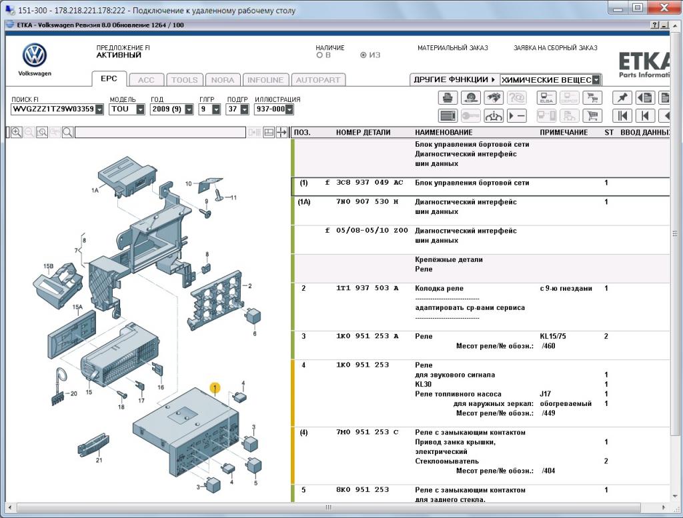
Task: Click the double shopping carts icon
Action: [x=592, y=97]
